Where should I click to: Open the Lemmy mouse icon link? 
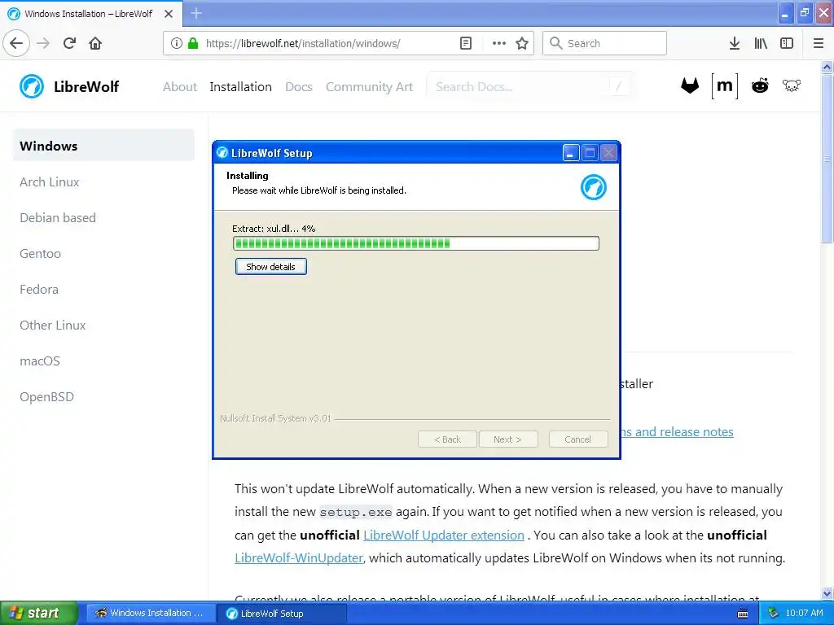coord(792,85)
